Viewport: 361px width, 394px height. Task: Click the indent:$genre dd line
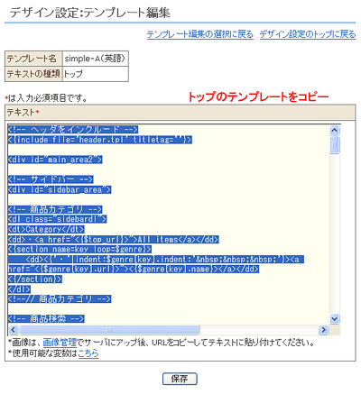156,260
